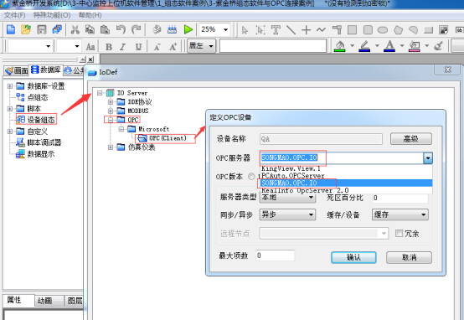Viewport: 464px width, 320px height.
Task: Click the 确认 button
Action: tap(353, 257)
